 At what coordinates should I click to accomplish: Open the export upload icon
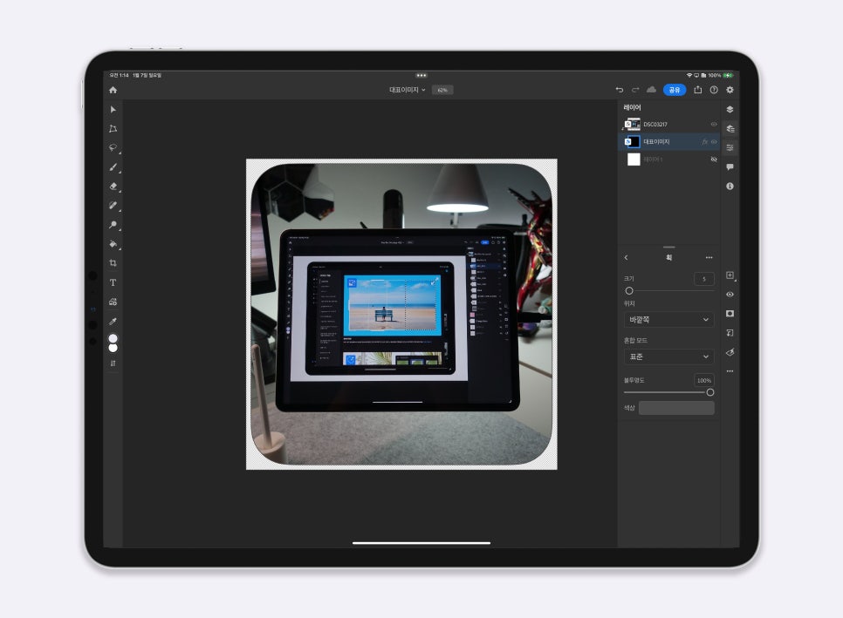698,90
